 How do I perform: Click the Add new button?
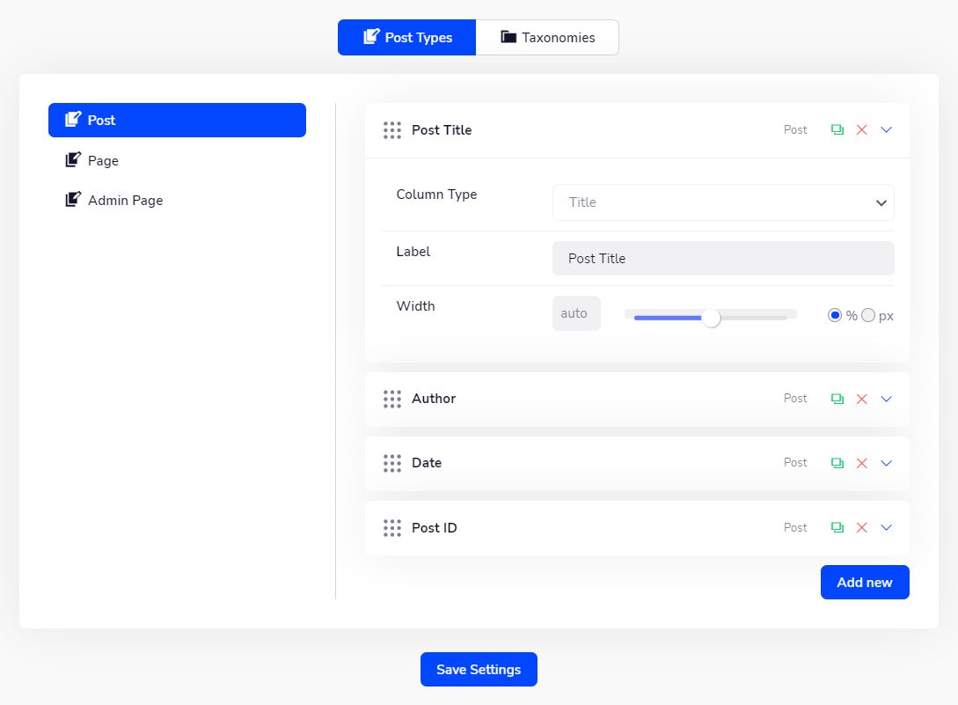click(864, 583)
